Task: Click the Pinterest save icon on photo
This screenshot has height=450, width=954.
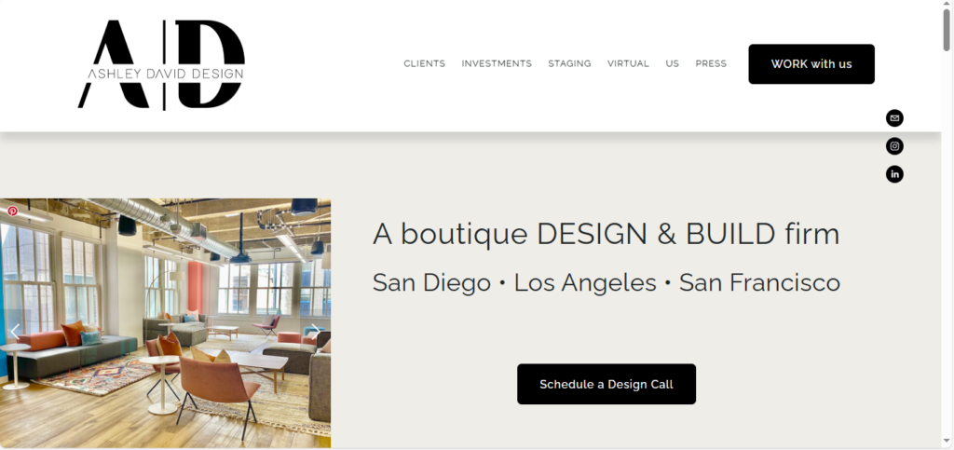Action: pyautogui.click(x=13, y=211)
